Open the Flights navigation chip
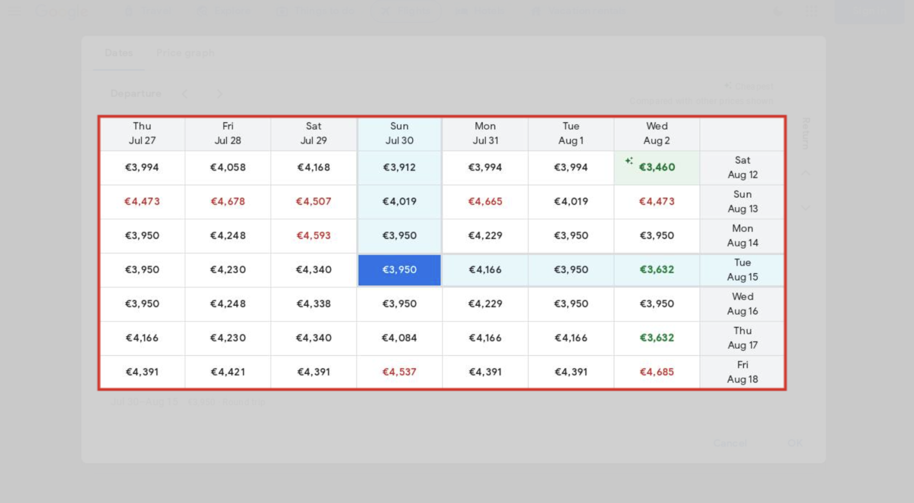 pyautogui.click(x=405, y=11)
